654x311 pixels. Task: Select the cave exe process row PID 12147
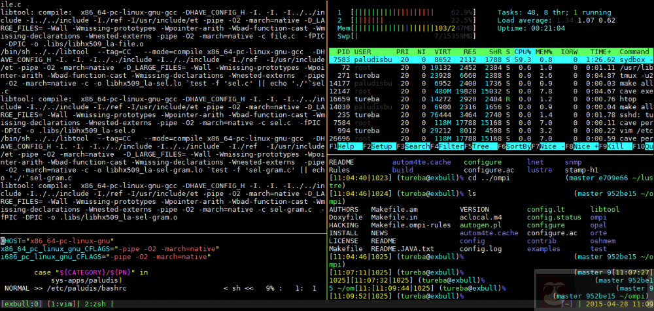point(491,91)
